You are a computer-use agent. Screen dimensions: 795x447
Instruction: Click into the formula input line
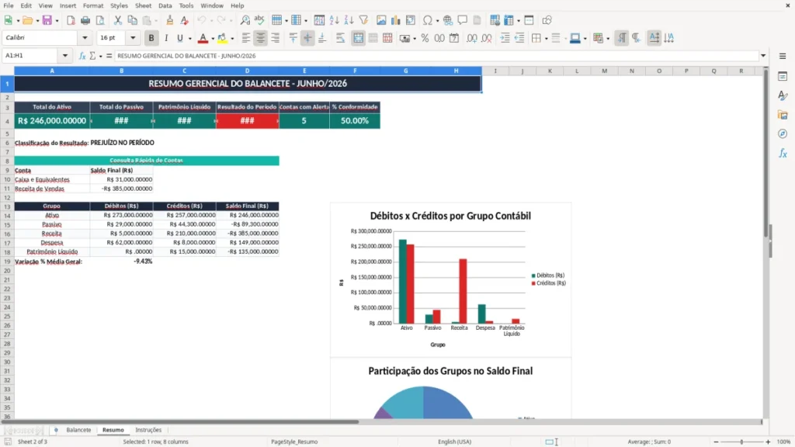(436, 56)
